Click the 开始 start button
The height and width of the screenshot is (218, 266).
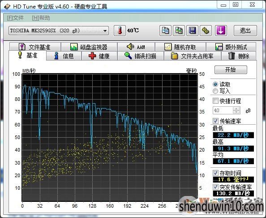(231, 70)
